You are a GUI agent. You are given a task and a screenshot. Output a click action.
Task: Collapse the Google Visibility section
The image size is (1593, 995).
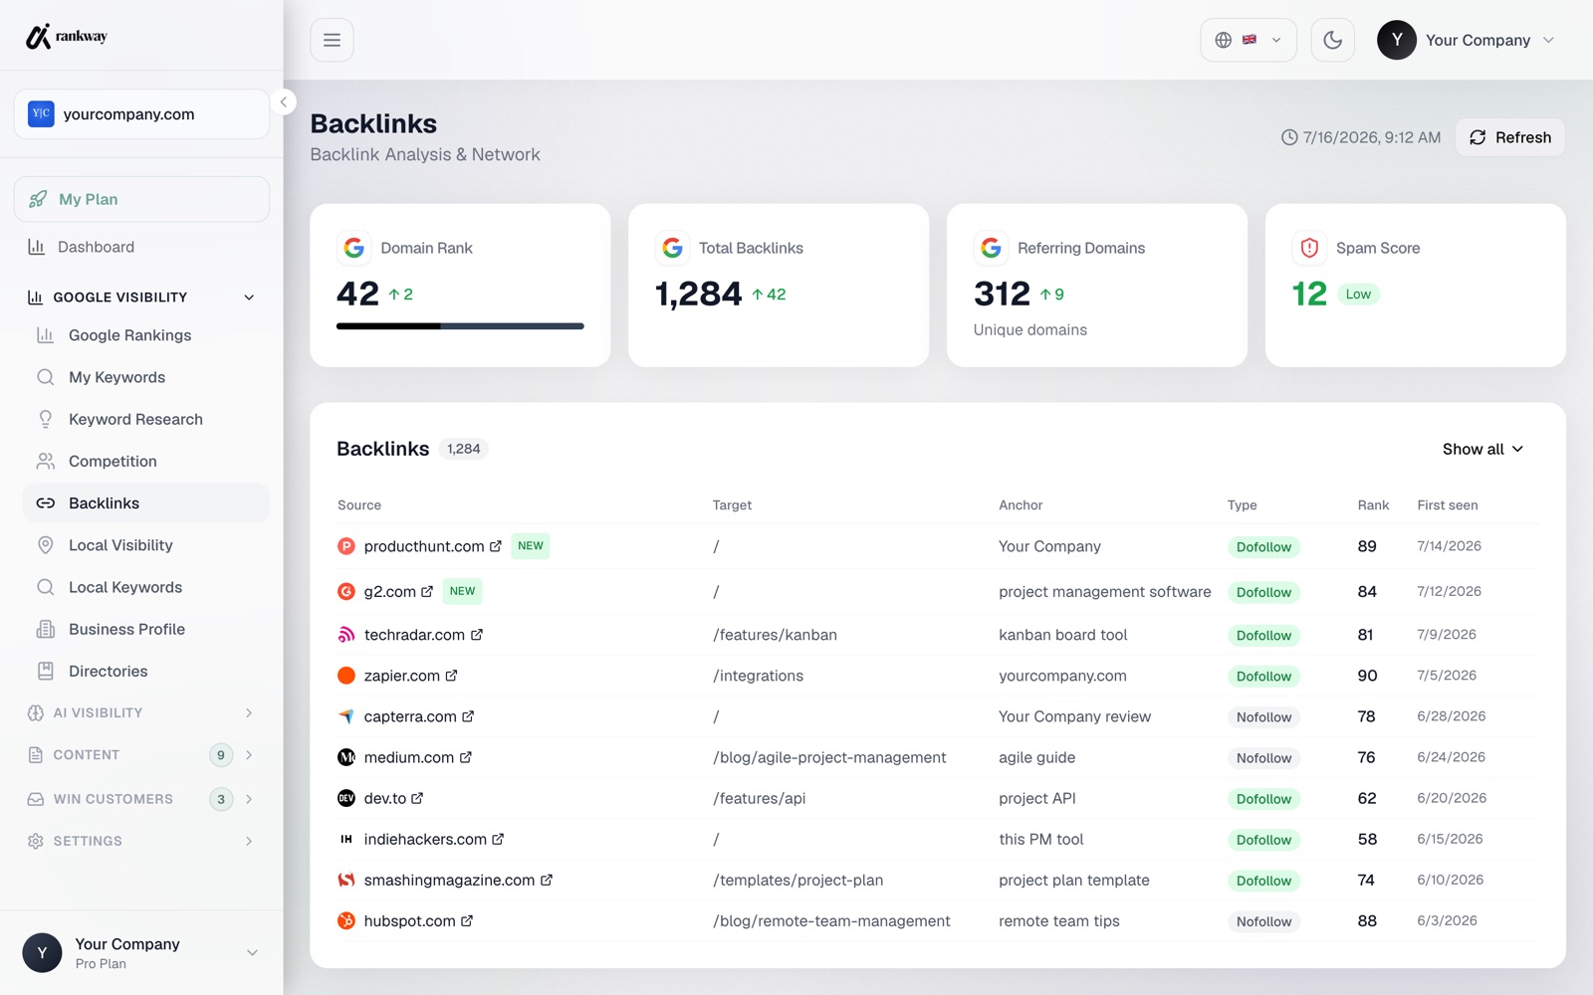[x=141, y=297]
